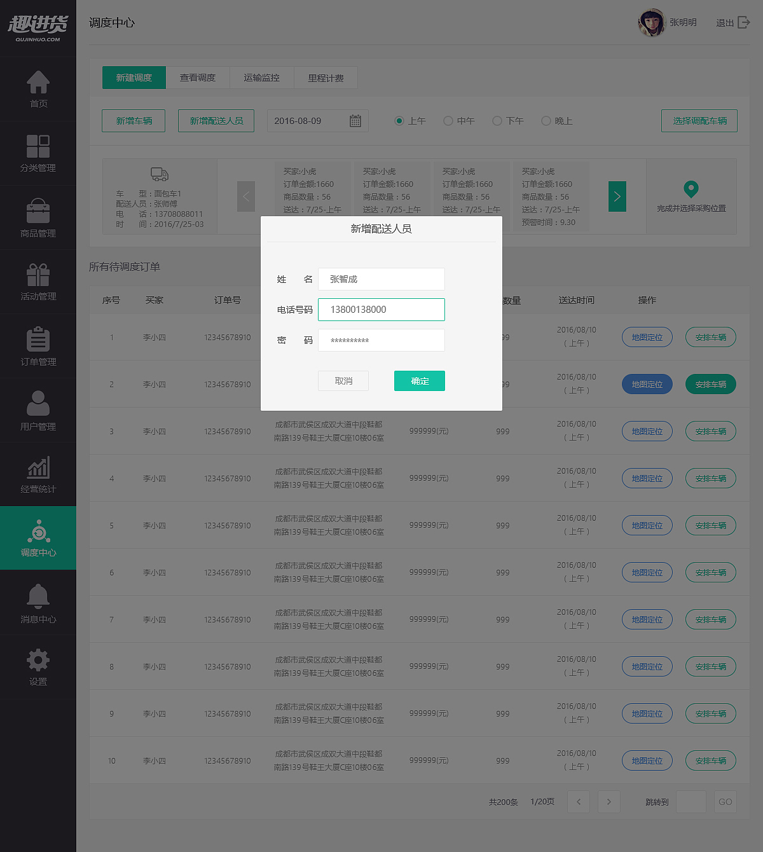The image size is (763, 852).
Task: Select 下午 afternoon radio button
Action: click(x=497, y=121)
